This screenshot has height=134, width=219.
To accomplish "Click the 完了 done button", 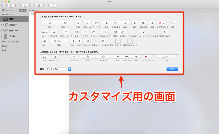I will click(x=172, y=69).
